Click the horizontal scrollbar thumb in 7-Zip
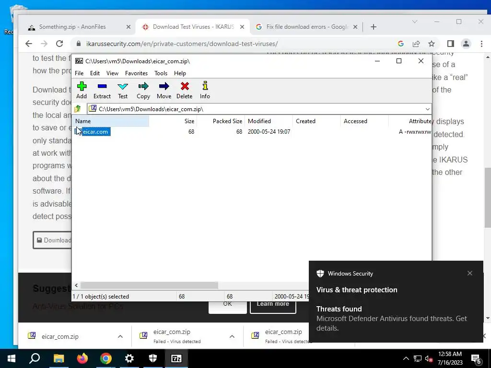This screenshot has width=491, height=368. (150, 285)
